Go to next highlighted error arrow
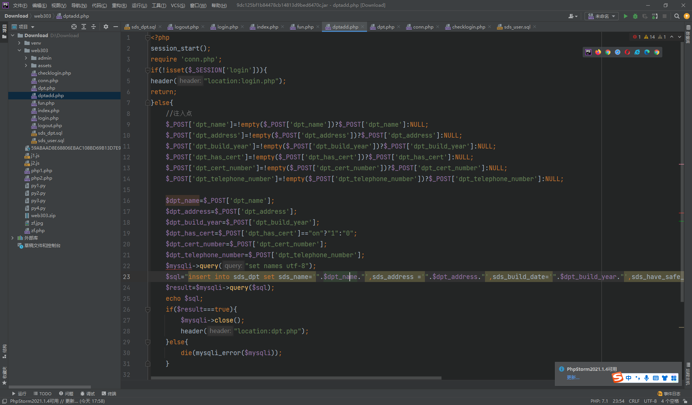The height and width of the screenshot is (405, 692). (680, 37)
